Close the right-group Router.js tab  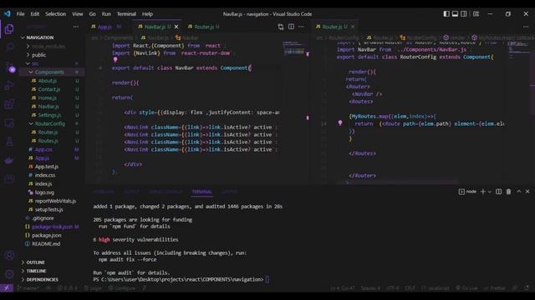[x=353, y=27]
